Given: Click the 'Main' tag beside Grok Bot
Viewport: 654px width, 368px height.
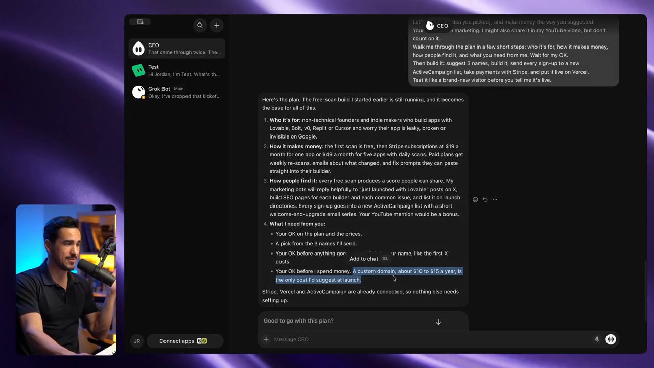Looking at the screenshot, I should point(178,89).
